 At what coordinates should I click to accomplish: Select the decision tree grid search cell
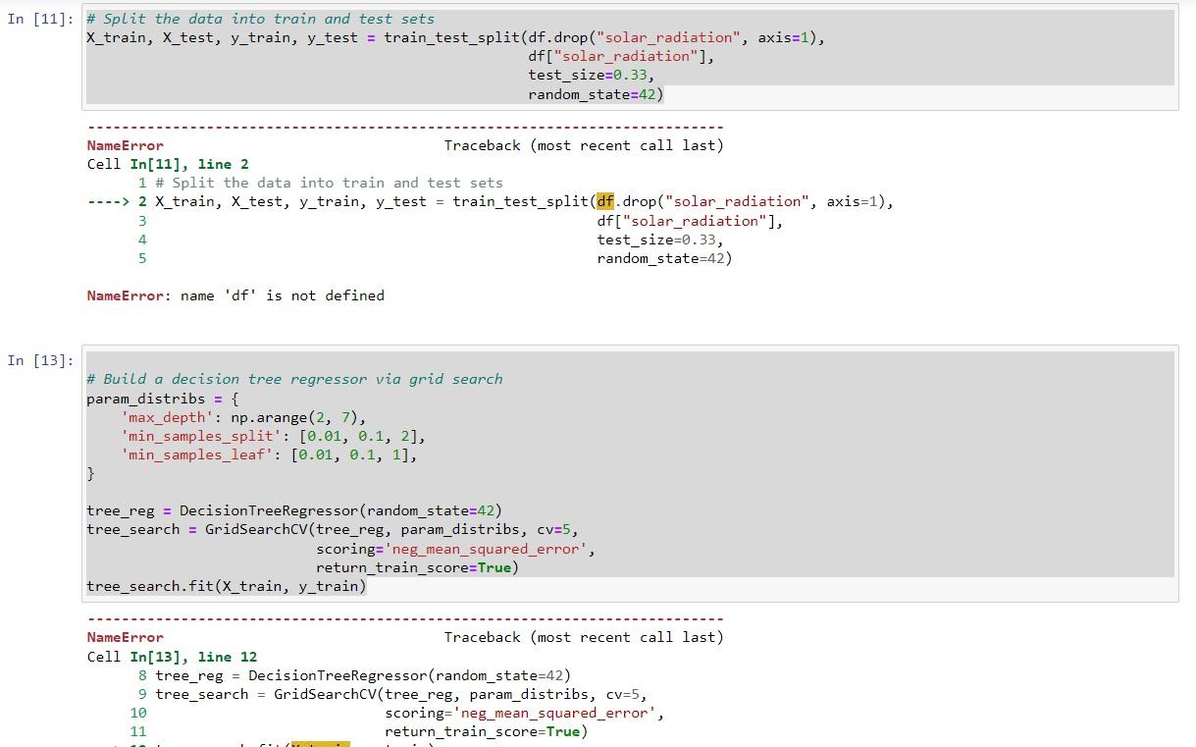(x=392, y=471)
